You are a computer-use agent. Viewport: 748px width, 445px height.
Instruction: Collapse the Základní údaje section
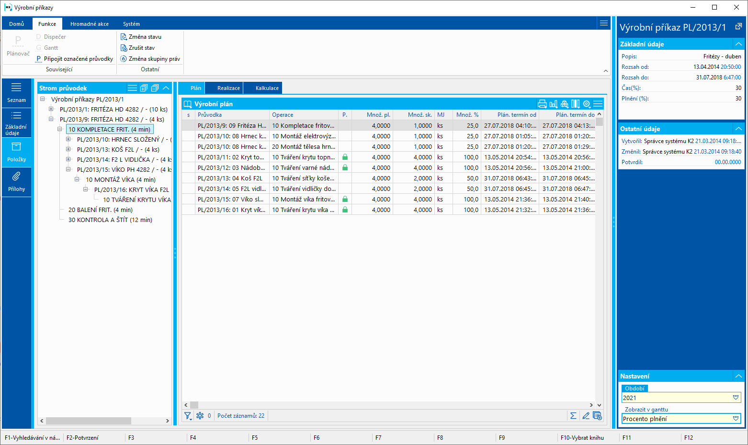738,44
